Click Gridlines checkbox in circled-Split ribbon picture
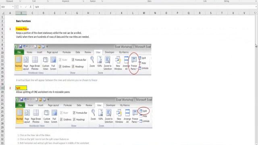Viewport: 258px width, 145px height. pyautogui.click(x=61, y=120)
